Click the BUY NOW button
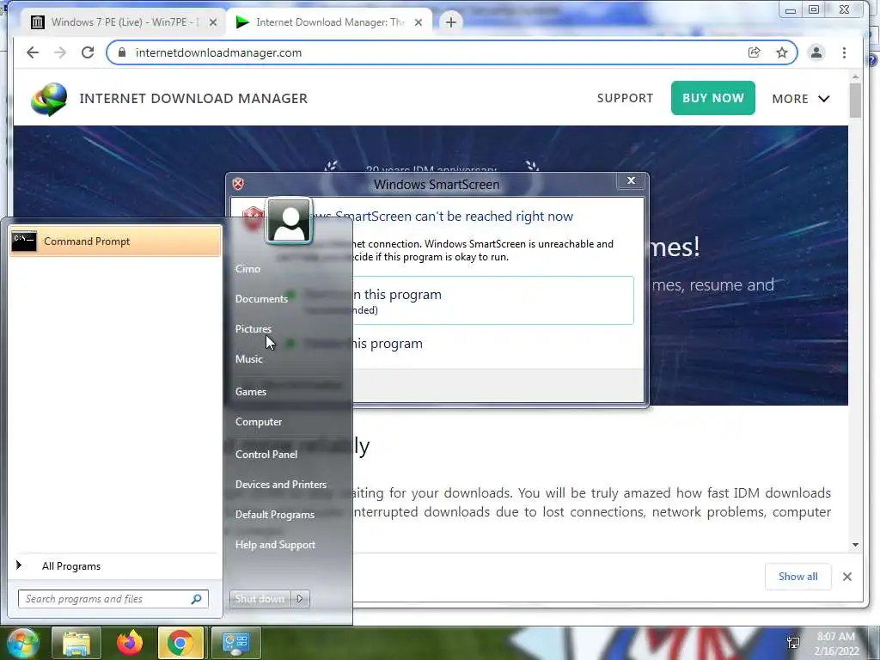Viewport: 880px width, 660px height. point(712,98)
